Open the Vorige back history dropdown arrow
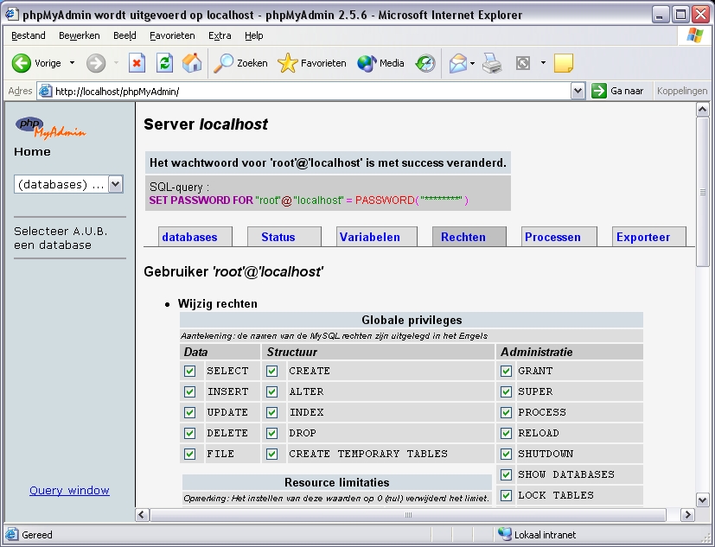The height and width of the screenshot is (547, 715). click(72, 63)
